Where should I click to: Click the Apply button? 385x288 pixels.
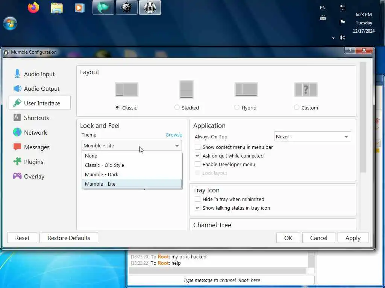[353, 238]
